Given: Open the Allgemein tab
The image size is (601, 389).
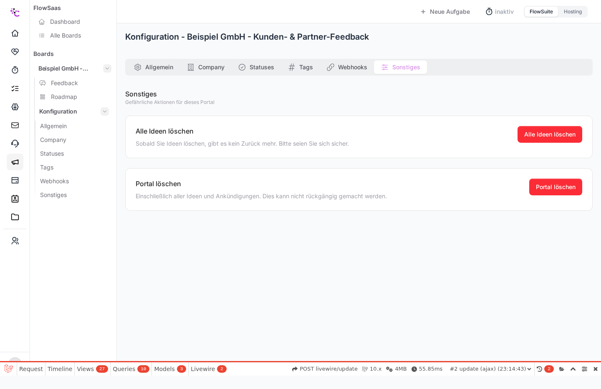Looking at the screenshot, I should pyautogui.click(x=154, y=67).
